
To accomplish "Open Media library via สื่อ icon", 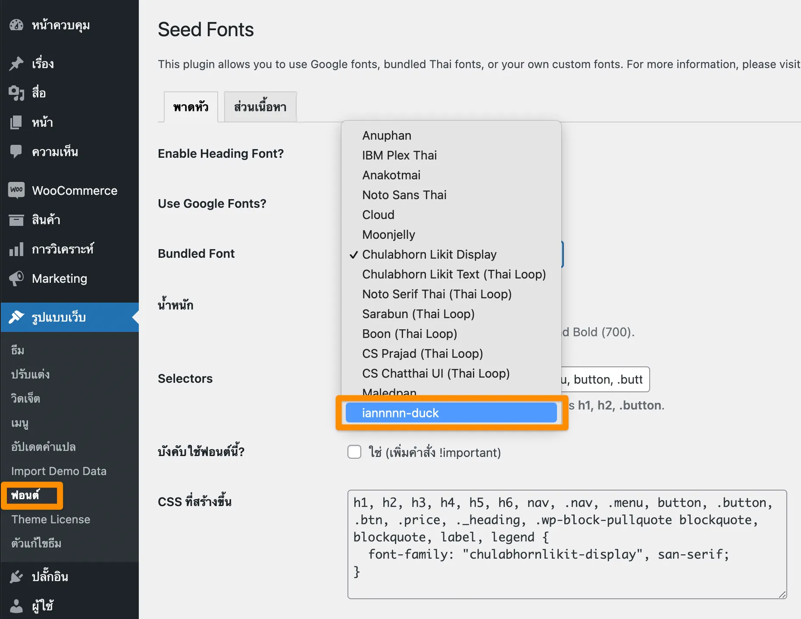I will click(x=16, y=93).
